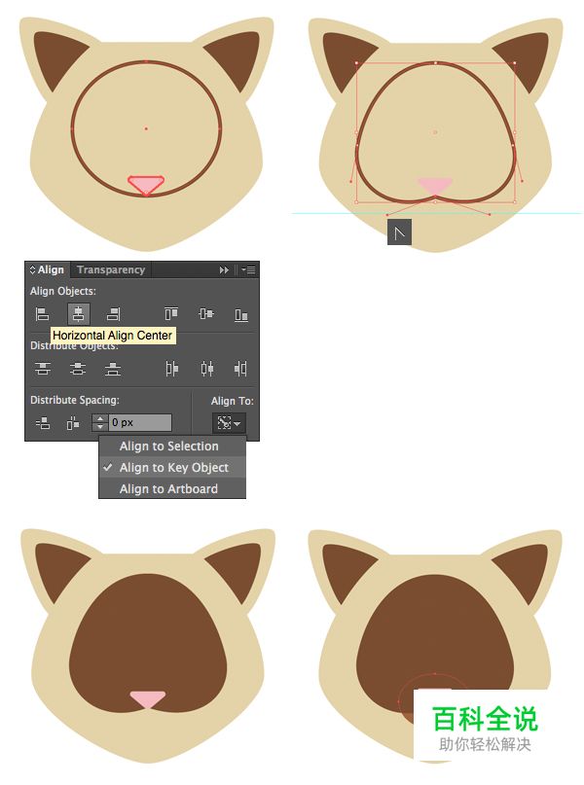Click the Horizontal Align Right icon
584x785 pixels.
click(114, 313)
